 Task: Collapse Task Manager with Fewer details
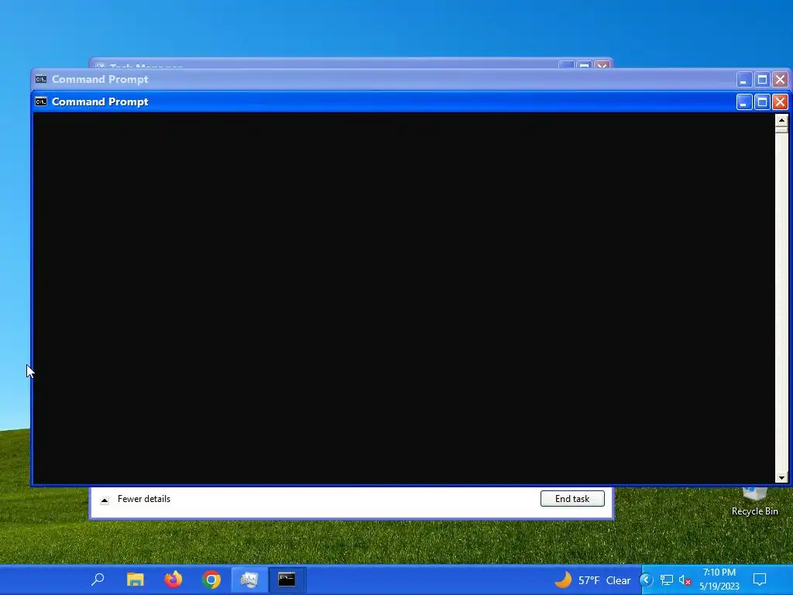pos(136,499)
